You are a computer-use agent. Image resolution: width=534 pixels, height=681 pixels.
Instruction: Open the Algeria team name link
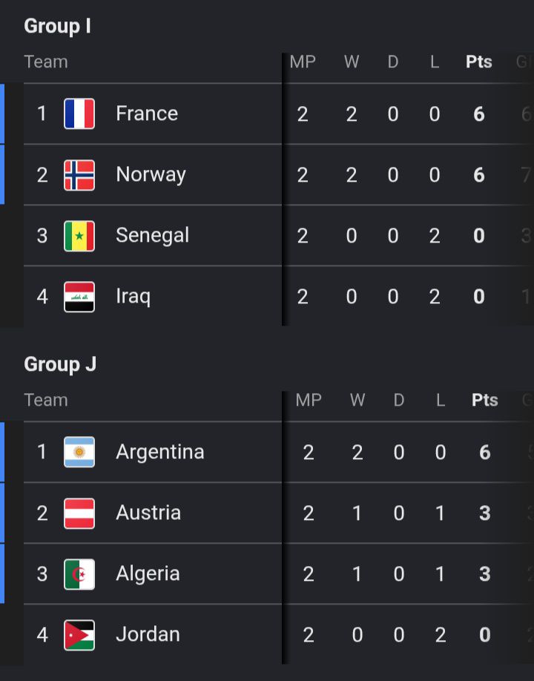tap(148, 573)
